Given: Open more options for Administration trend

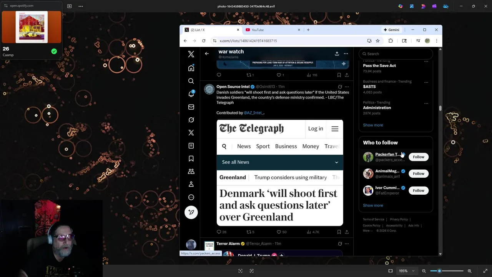Looking at the screenshot, I should [426, 103].
